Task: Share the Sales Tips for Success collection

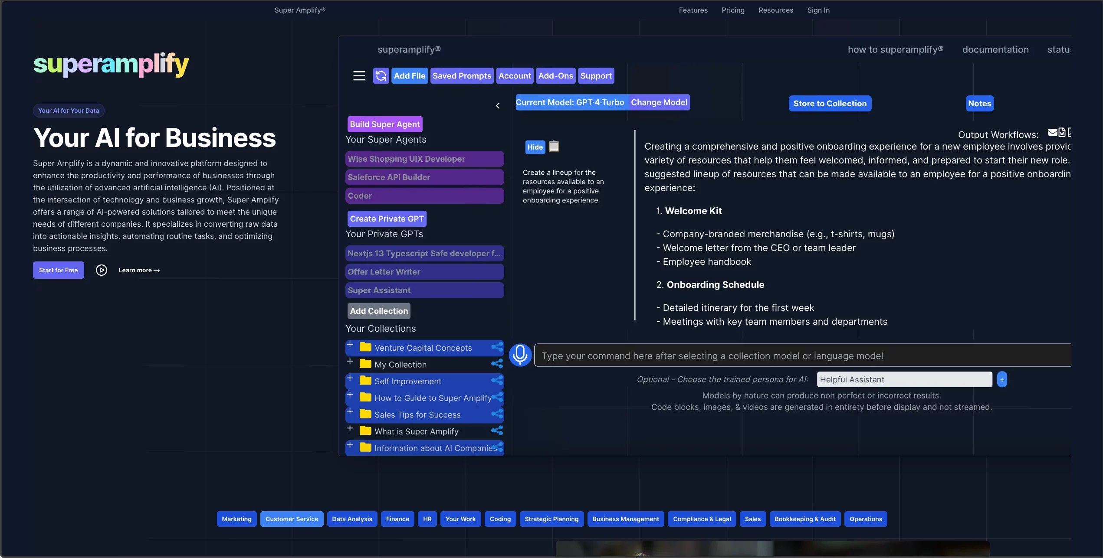Action: point(496,414)
